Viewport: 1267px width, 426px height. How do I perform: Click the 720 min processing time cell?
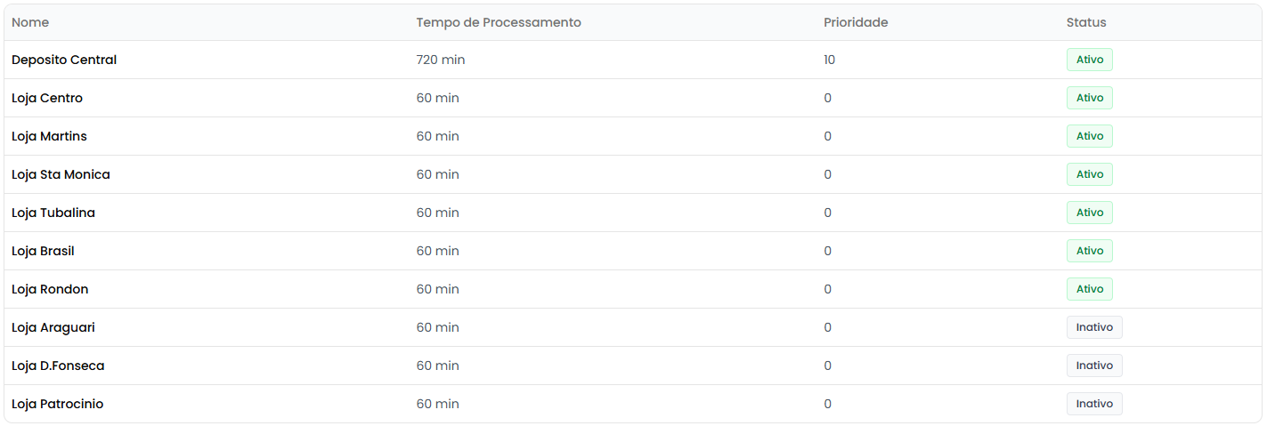tap(441, 60)
